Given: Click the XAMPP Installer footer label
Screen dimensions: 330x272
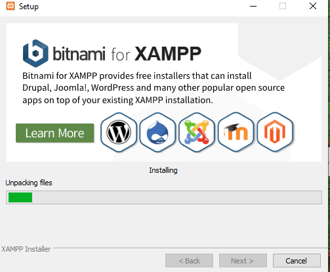Looking at the screenshot, I should 26,249.
